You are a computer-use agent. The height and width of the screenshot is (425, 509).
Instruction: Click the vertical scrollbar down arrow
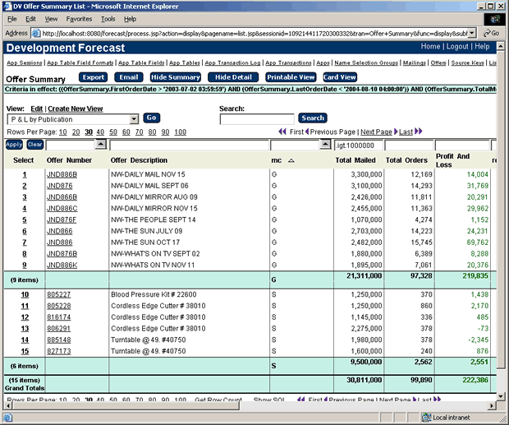coord(500,396)
